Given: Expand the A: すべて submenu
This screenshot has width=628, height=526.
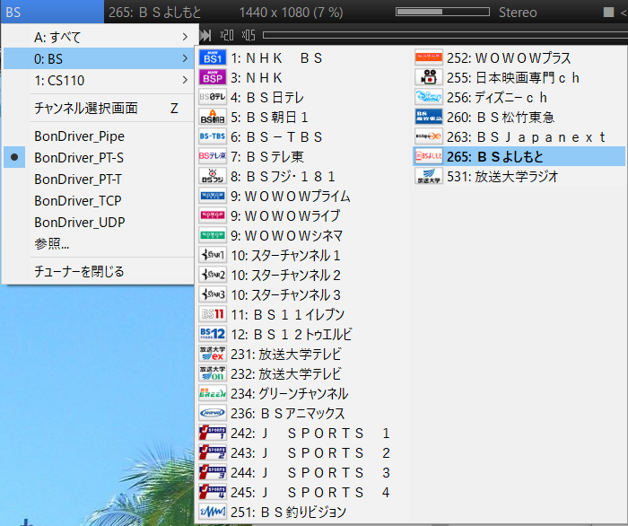Looking at the screenshot, I should tap(99, 38).
